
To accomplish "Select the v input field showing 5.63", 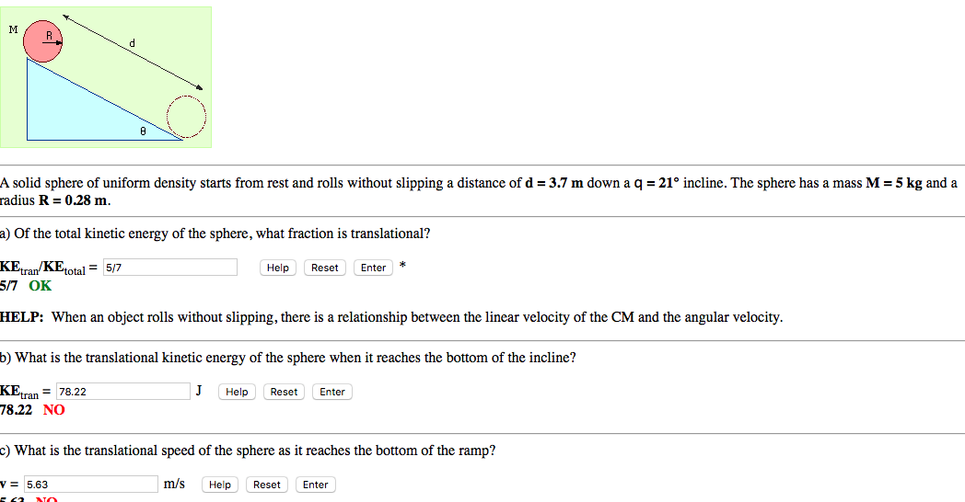I will click(90, 485).
